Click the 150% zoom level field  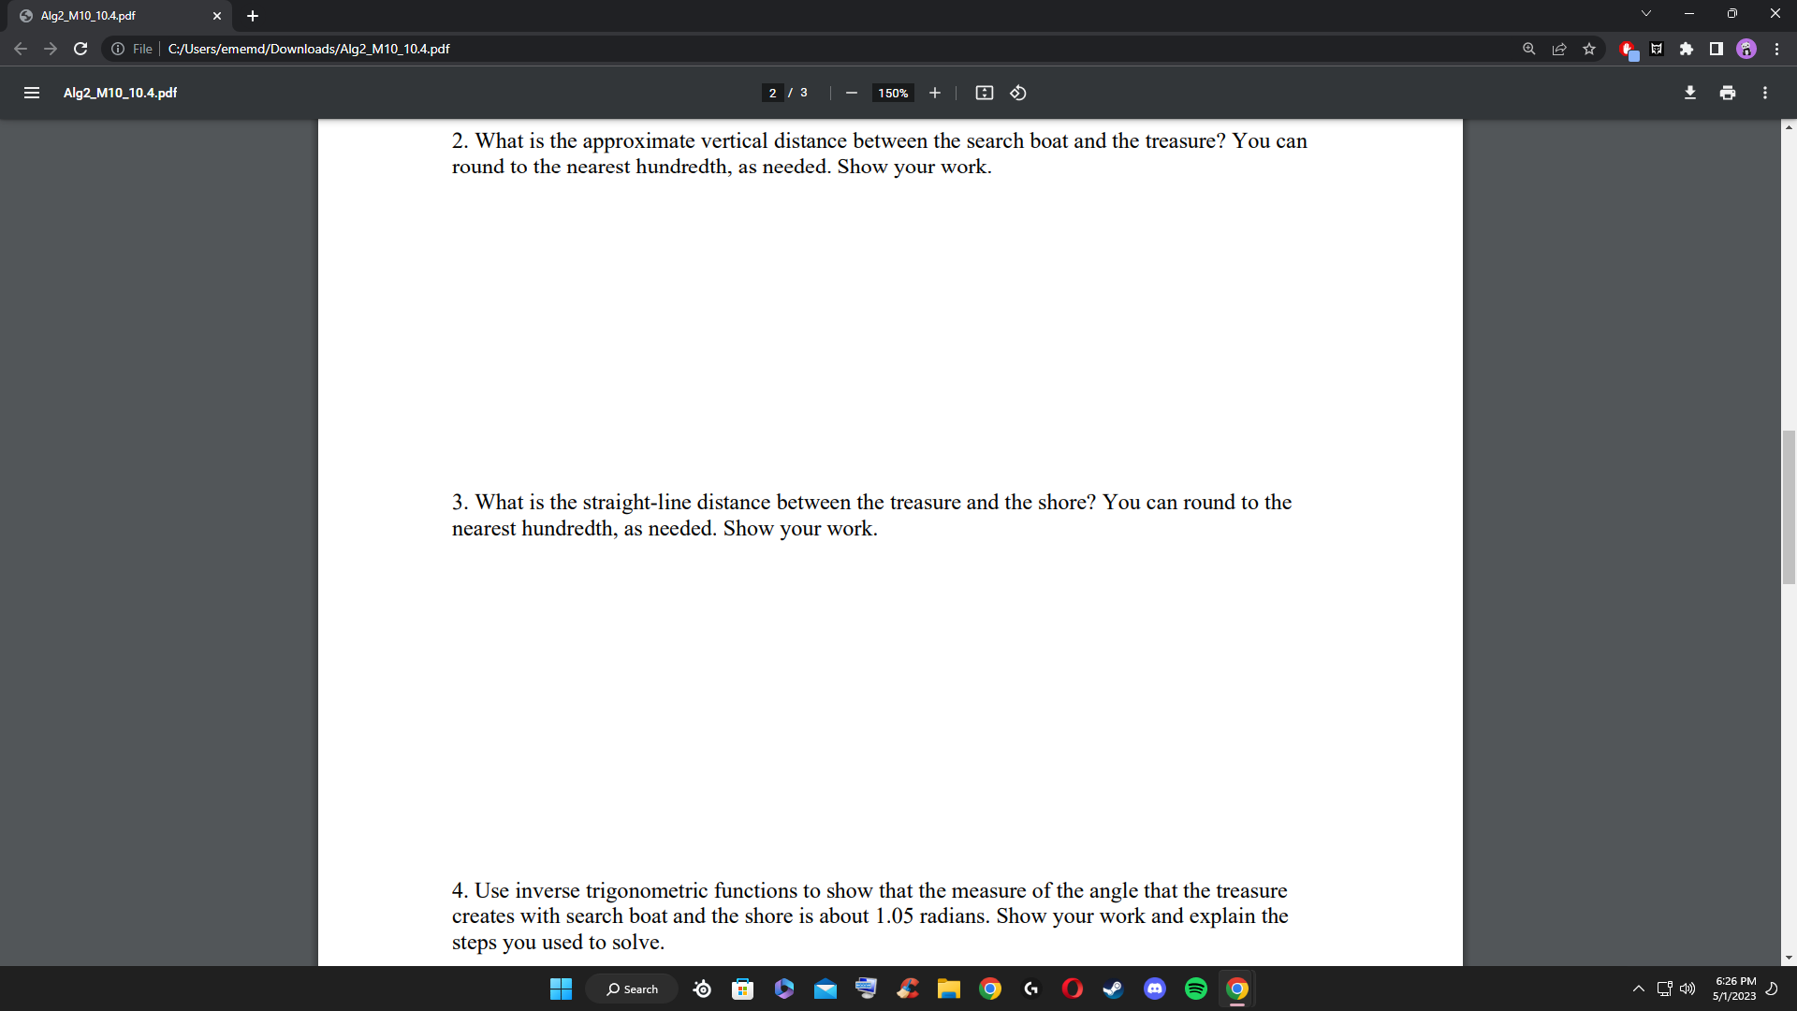893,93
